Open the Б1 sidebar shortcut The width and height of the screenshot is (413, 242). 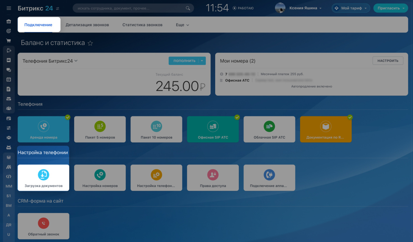(9, 196)
